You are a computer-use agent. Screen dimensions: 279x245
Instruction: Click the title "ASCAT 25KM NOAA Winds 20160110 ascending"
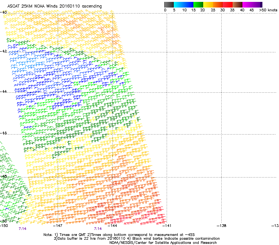(x=54, y=6)
